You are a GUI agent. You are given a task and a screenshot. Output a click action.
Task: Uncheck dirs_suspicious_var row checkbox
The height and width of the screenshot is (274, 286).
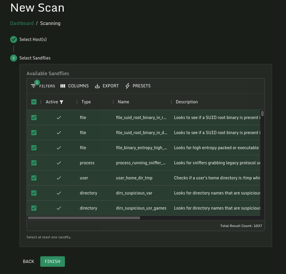(34, 193)
